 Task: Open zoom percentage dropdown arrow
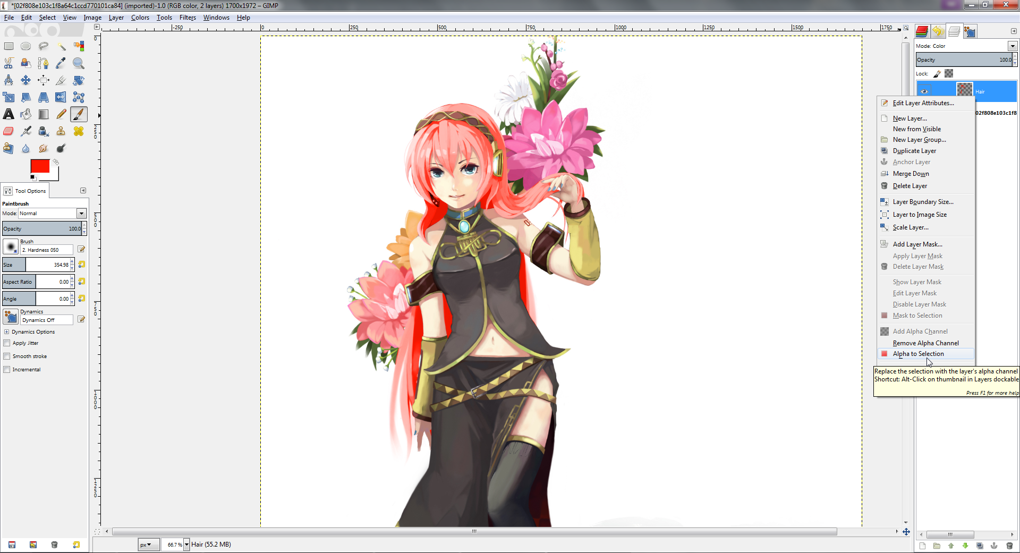pos(186,545)
